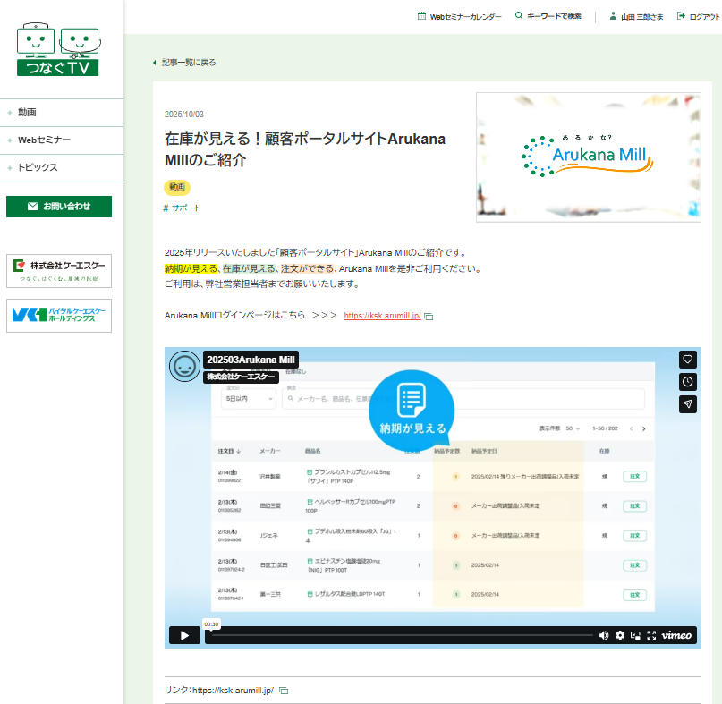The height and width of the screenshot is (704, 722).
Task: Share the video via paper plane icon
Action: coord(687,404)
